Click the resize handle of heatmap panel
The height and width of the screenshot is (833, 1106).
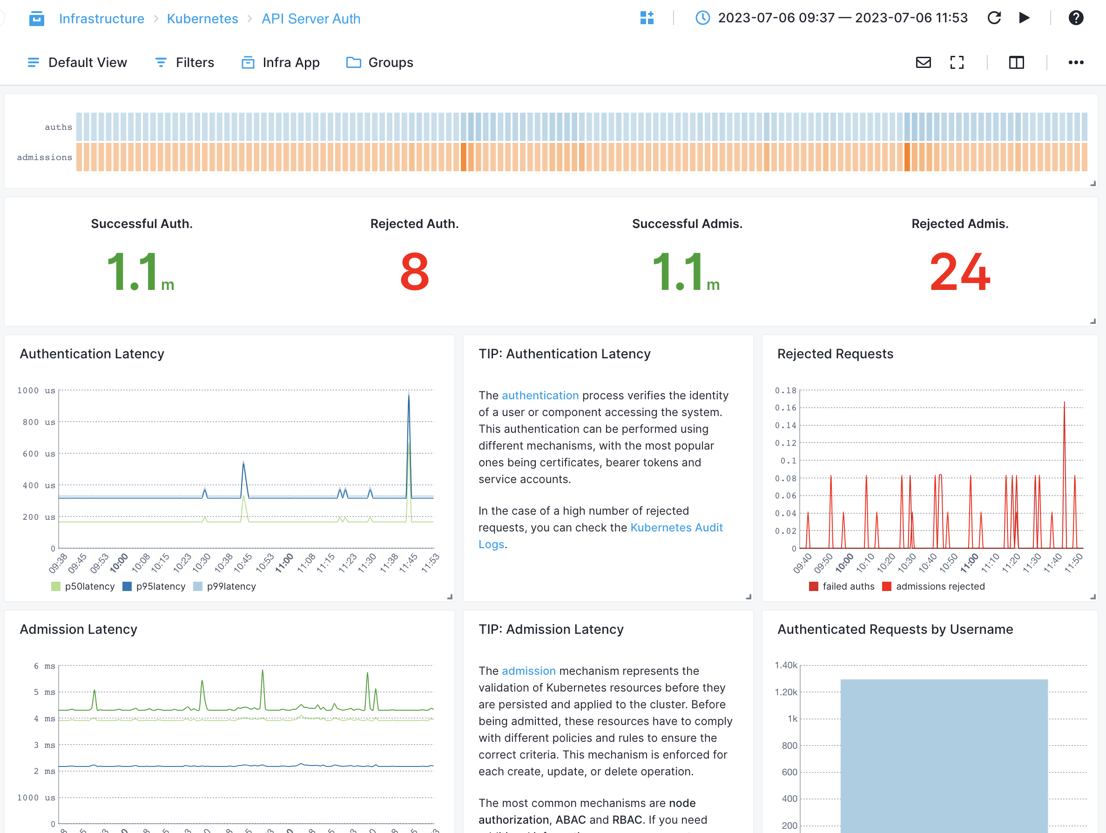(1093, 183)
